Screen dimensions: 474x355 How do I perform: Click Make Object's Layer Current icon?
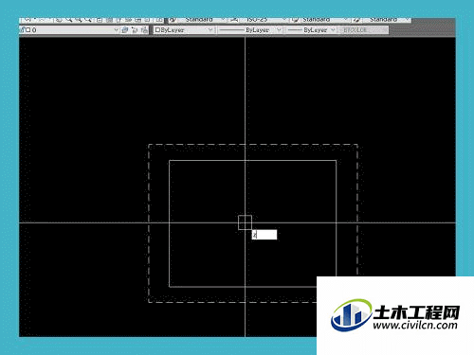(x=125, y=30)
